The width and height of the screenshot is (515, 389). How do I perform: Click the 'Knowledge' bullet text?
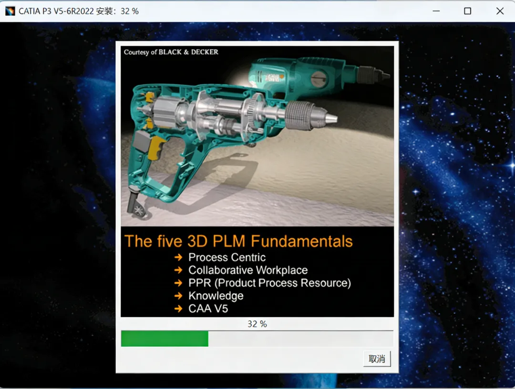(x=216, y=296)
